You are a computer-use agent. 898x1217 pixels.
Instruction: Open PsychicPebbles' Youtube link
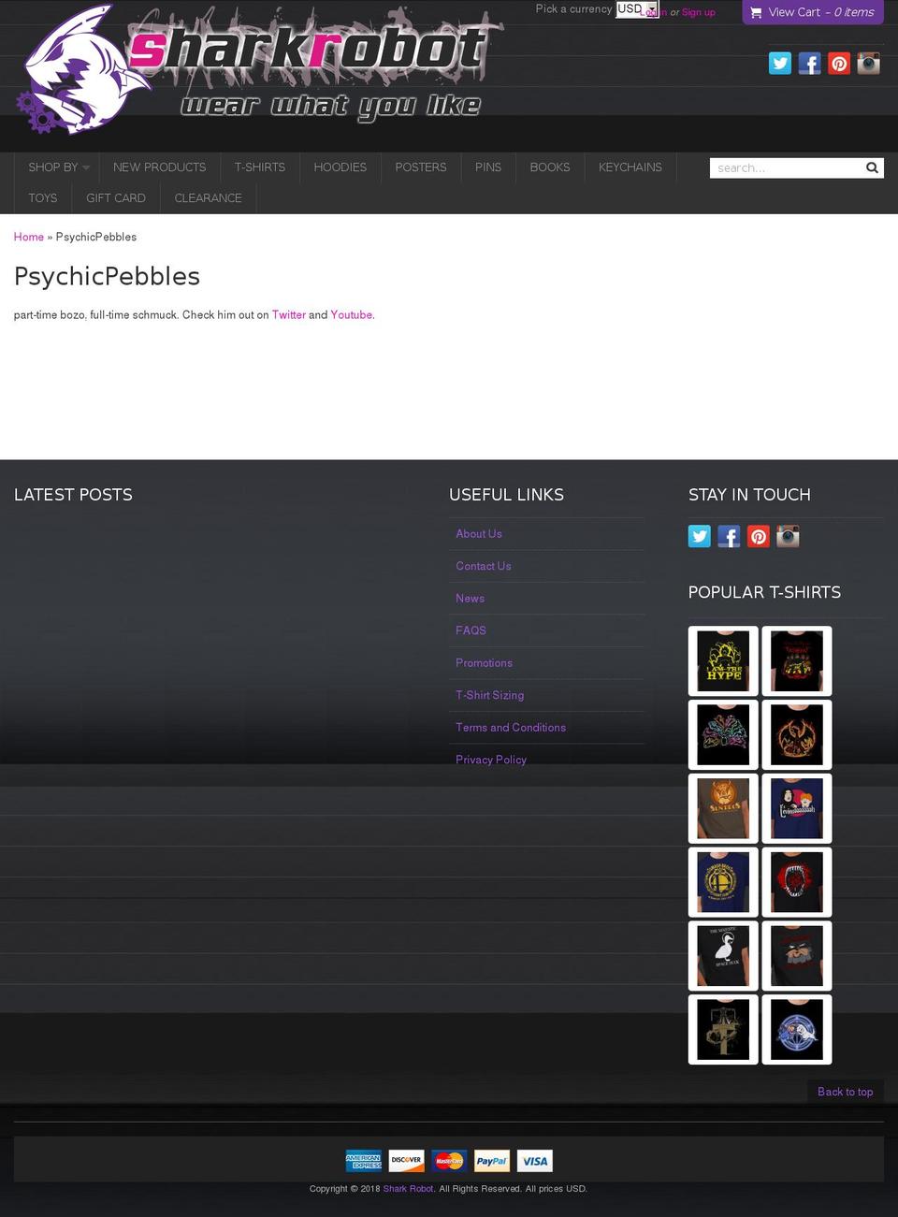click(352, 315)
